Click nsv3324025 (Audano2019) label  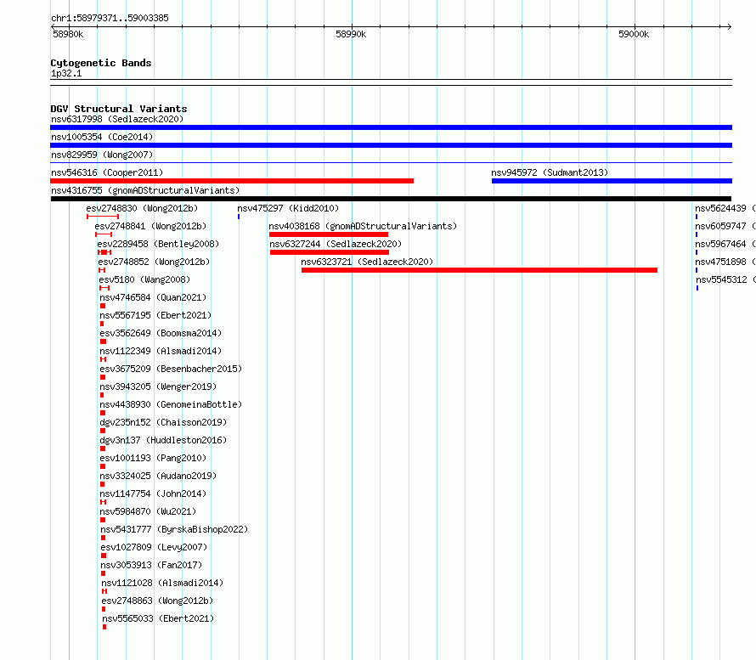(x=158, y=476)
